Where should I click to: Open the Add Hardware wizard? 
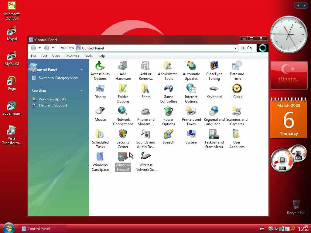tap(123, 70)
